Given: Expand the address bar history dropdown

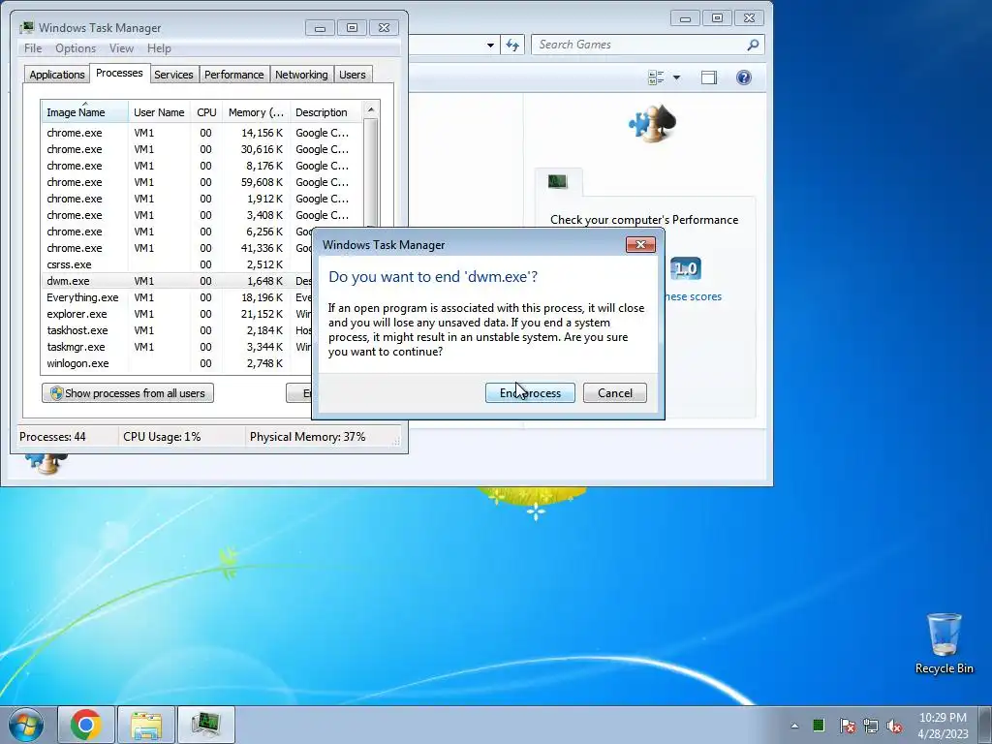Looking at the screenshot, I should (x=490, y=45).
